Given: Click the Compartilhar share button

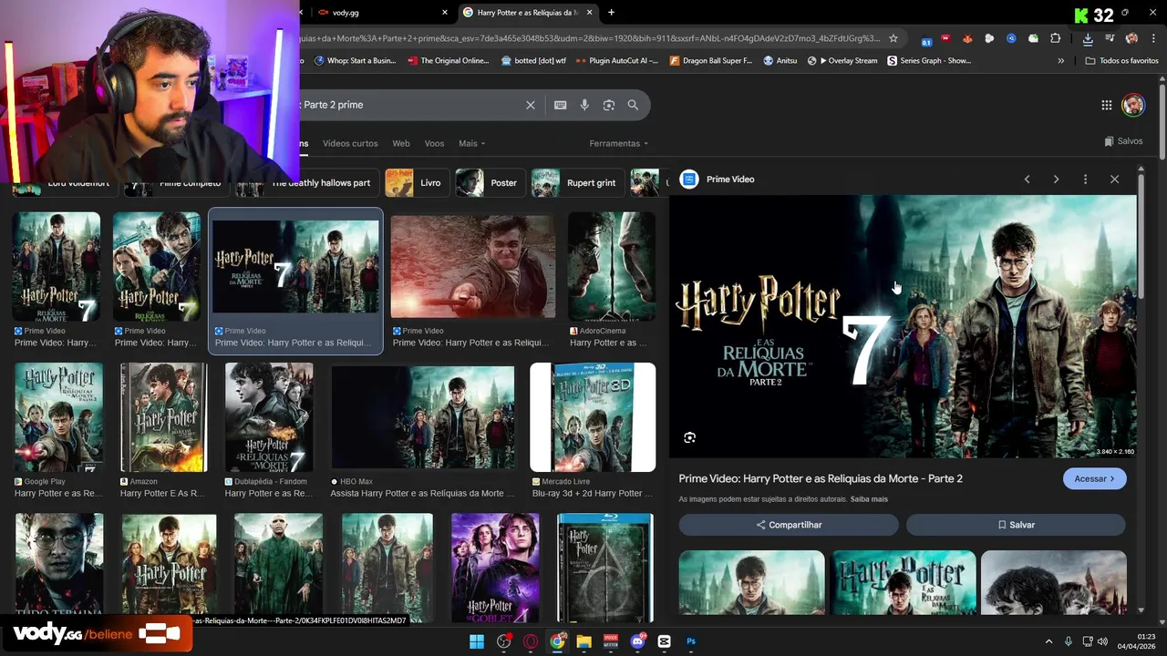Looking at the screenshot, I should click(x=789, y=525).
